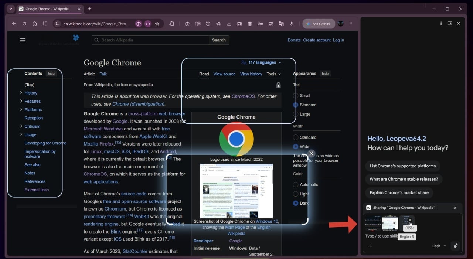473x259 pixels.
Task: Open the Extensions puzzle icon
Action: [172, 24]
